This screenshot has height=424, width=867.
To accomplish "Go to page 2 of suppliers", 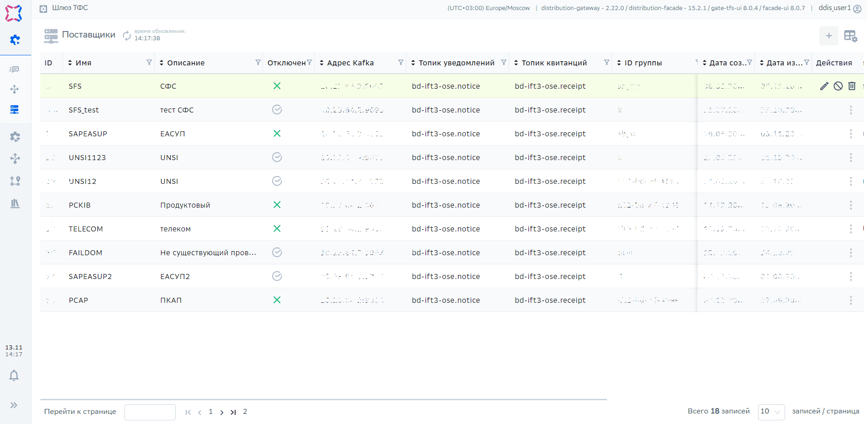I will point(245,412).
